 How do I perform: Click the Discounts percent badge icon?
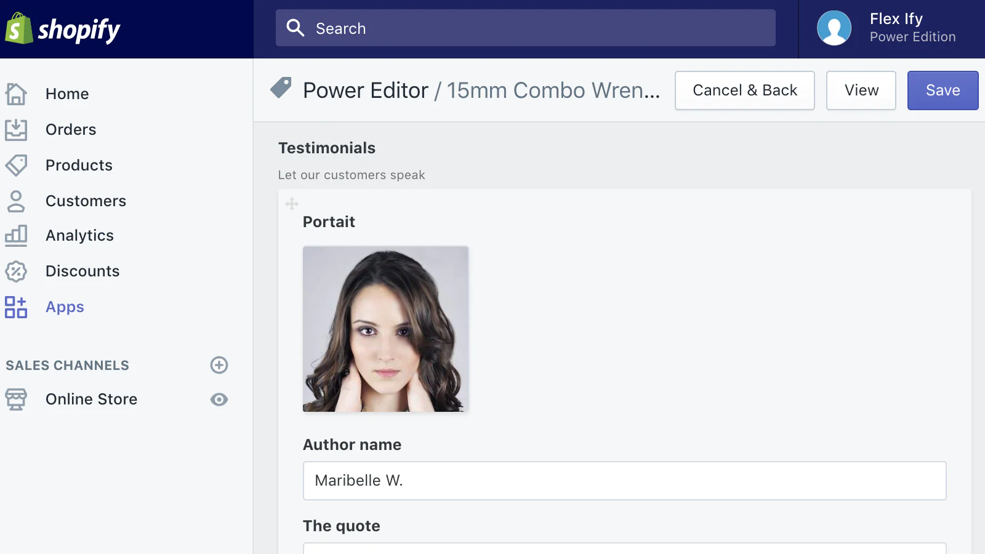coord(16,271)
